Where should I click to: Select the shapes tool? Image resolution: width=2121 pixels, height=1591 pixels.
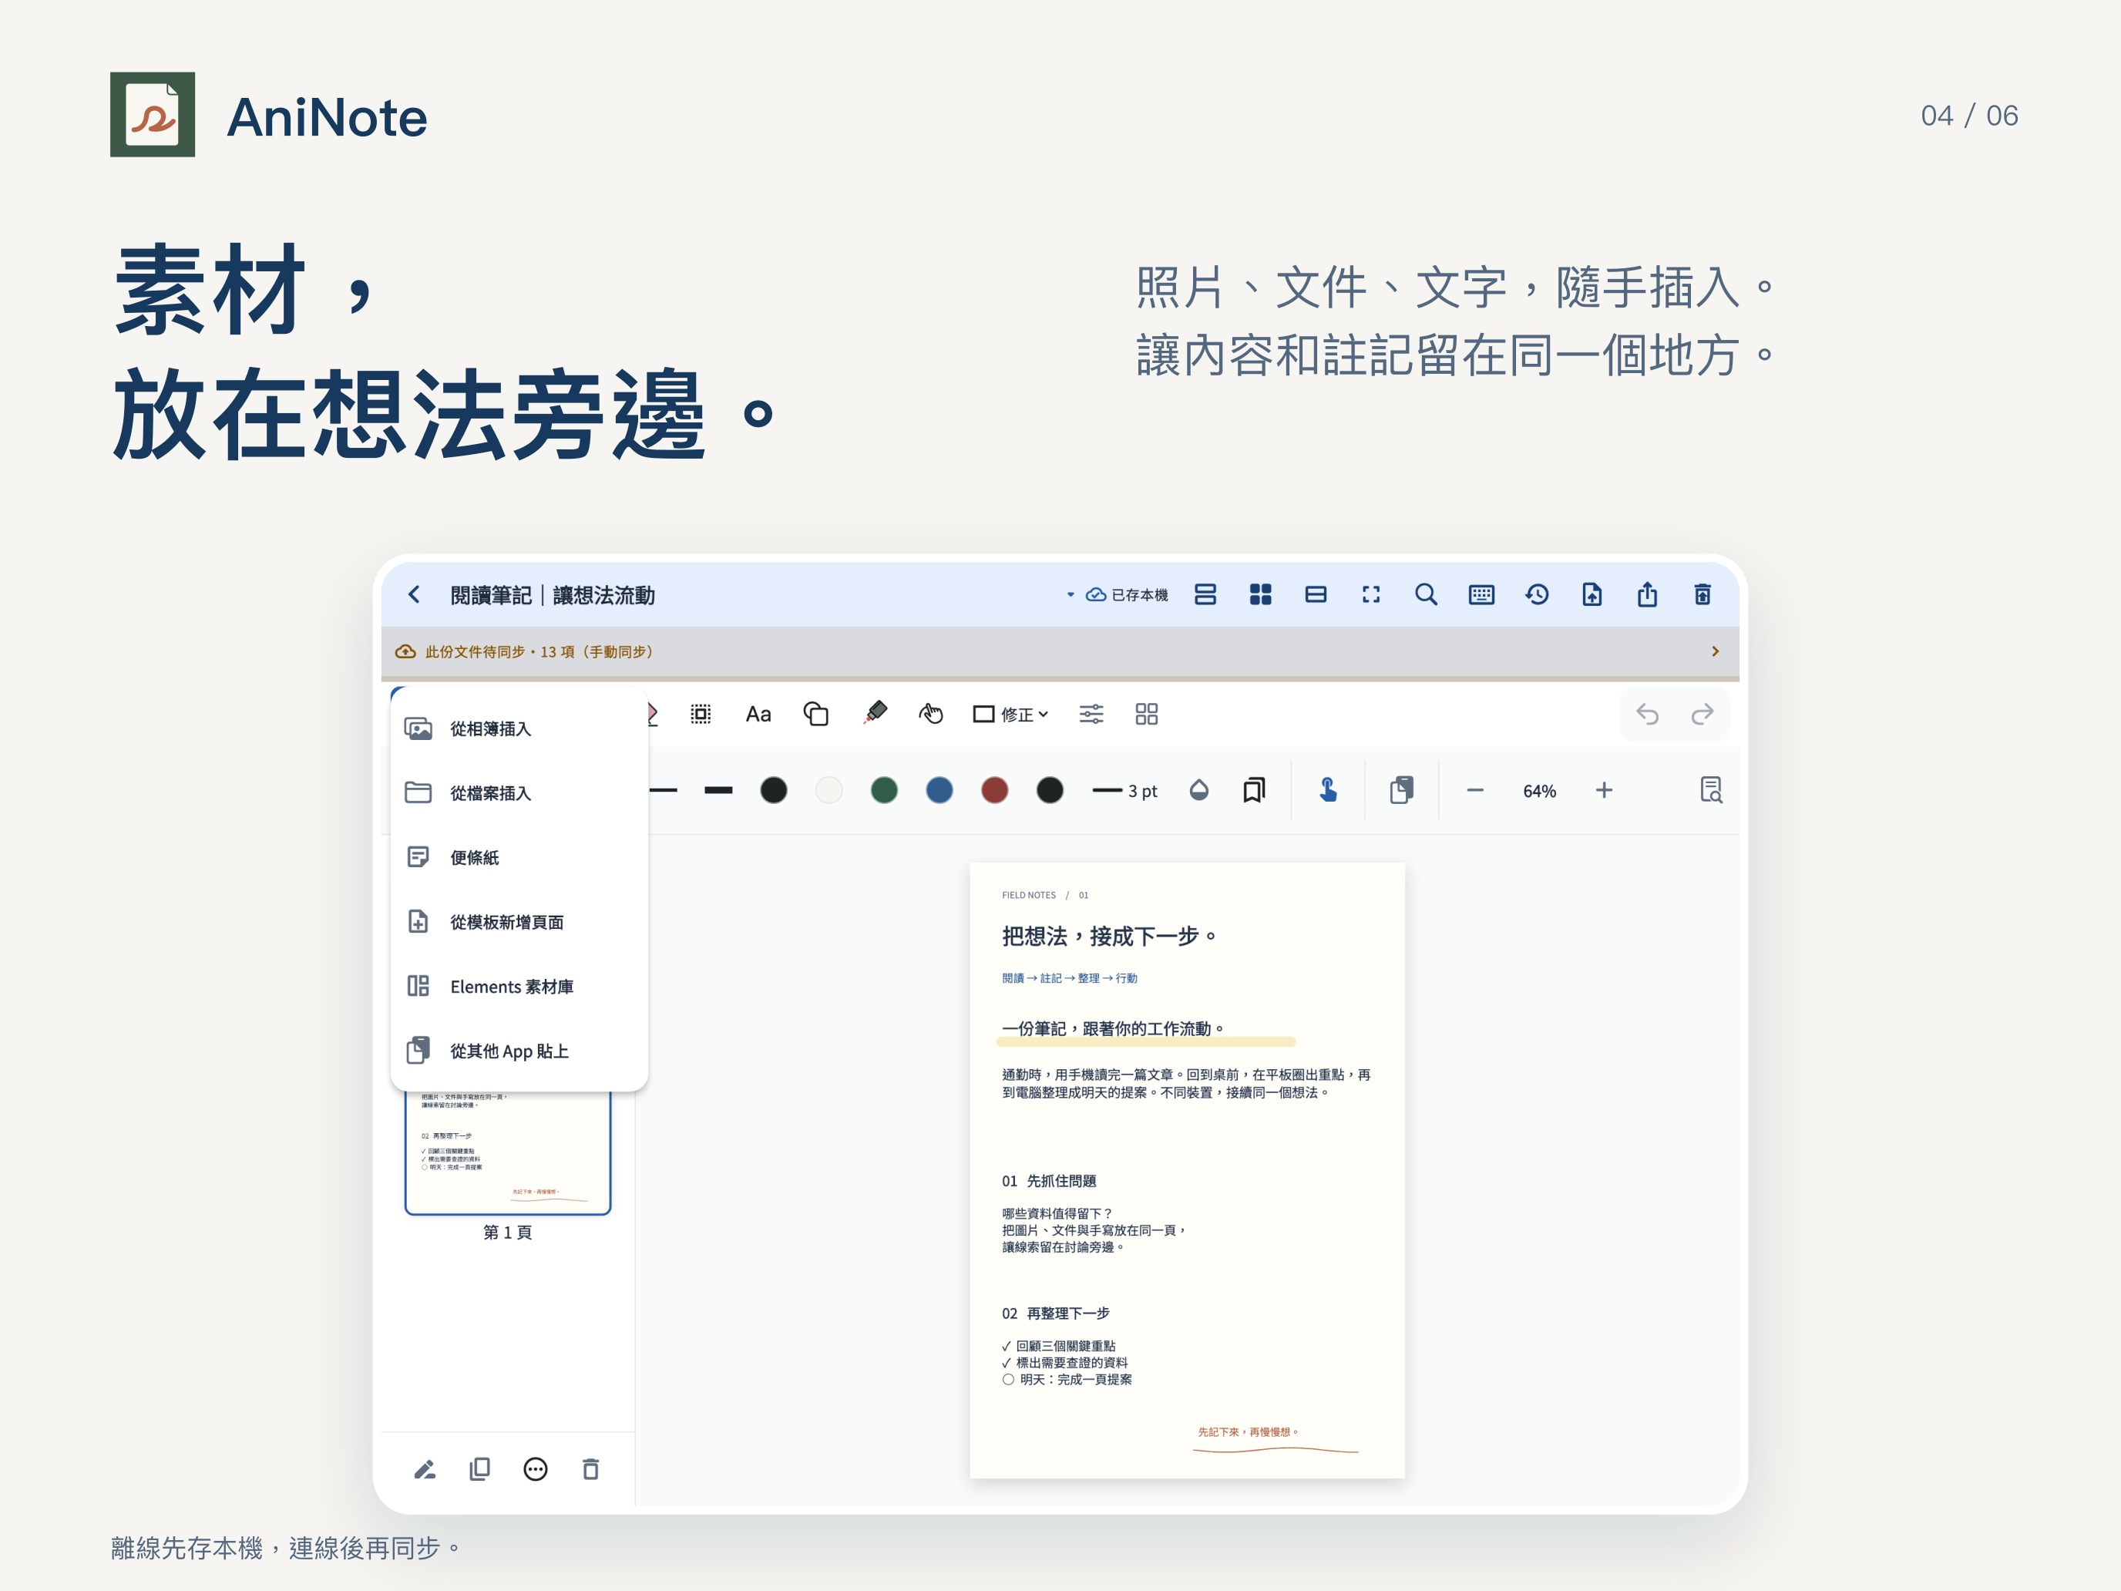816,715
